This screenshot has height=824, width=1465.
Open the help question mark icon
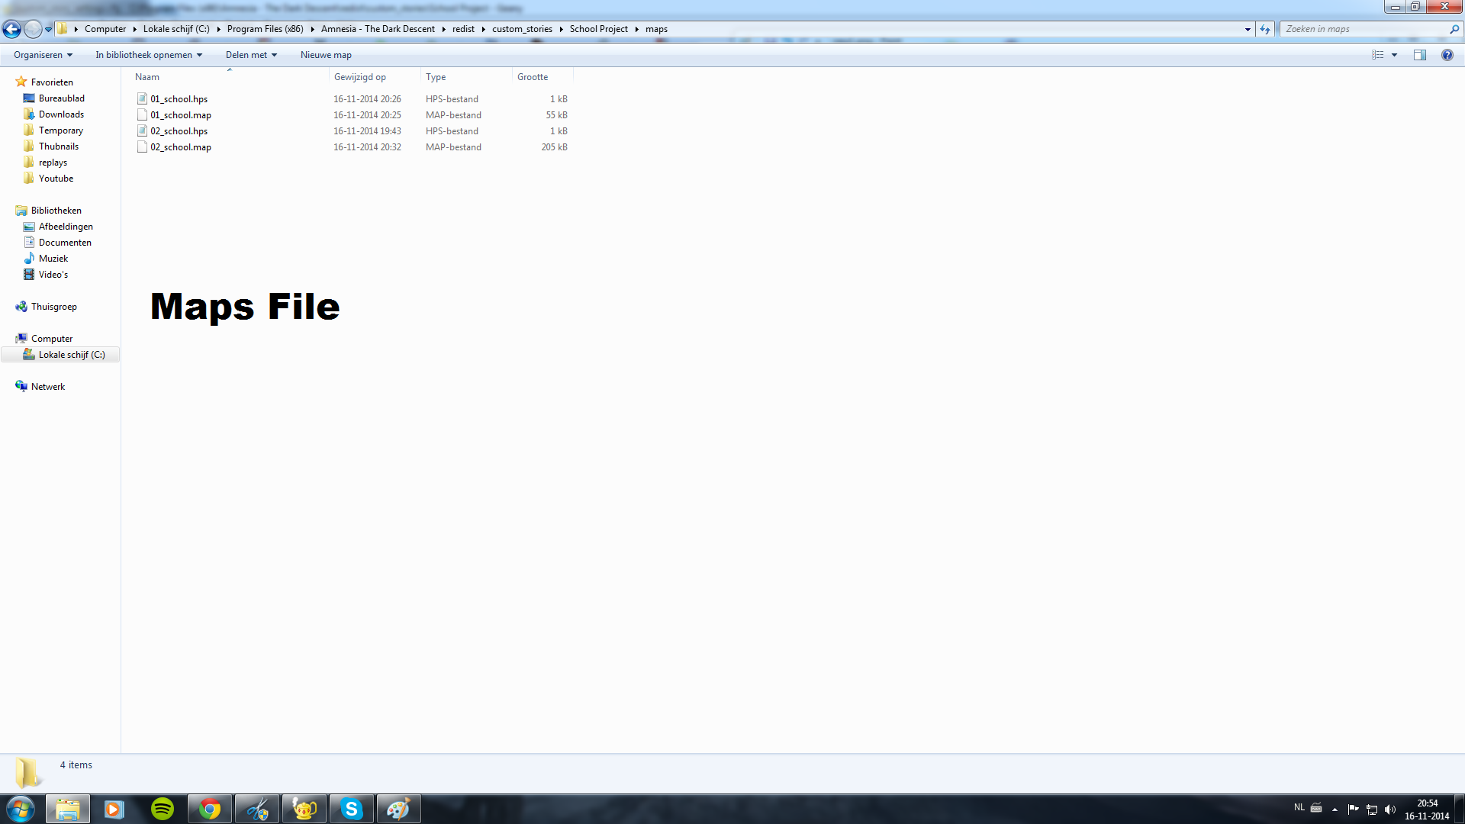(x=1447, y=55)
